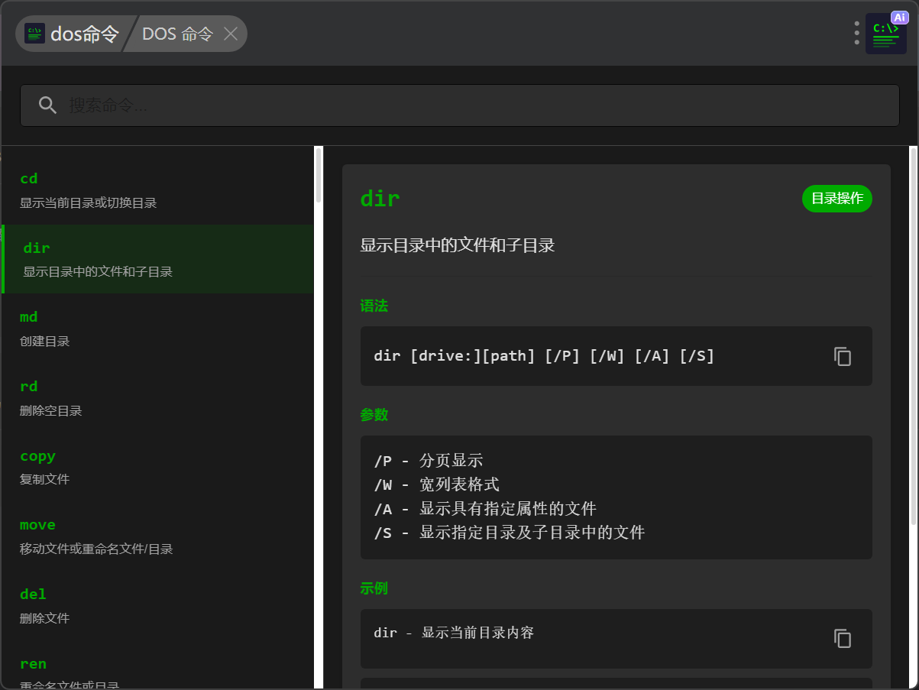Click the search magnifier icon

[47, 105]
